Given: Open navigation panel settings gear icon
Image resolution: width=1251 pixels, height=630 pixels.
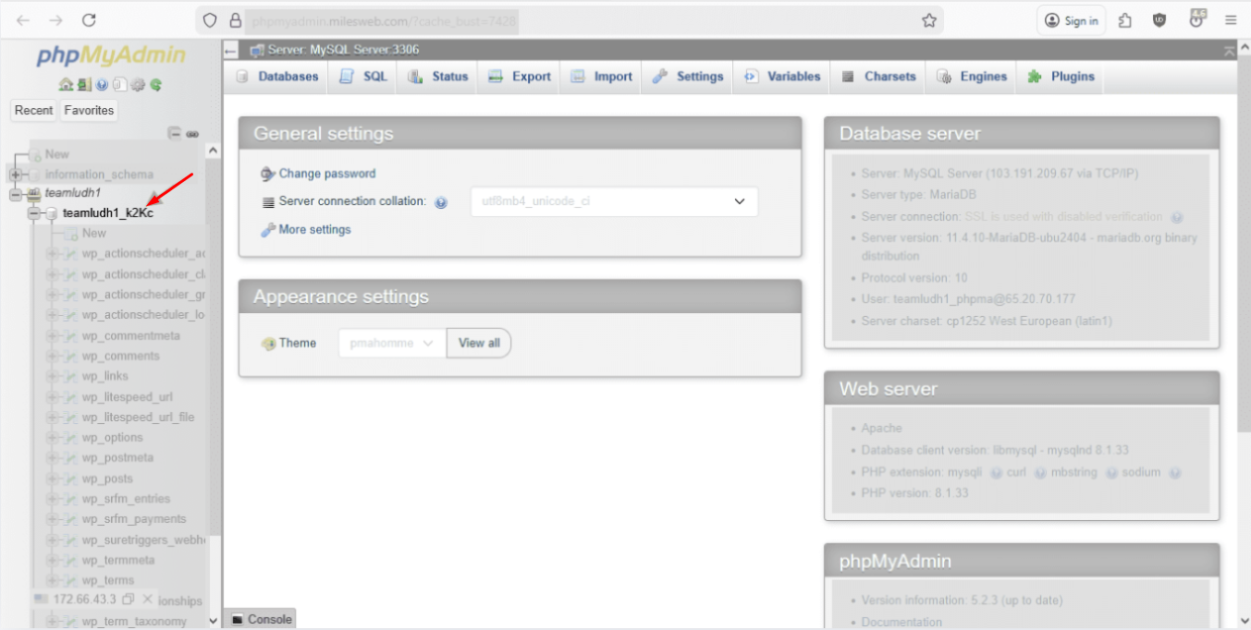Looking at the screenshot, I should 138,84.
